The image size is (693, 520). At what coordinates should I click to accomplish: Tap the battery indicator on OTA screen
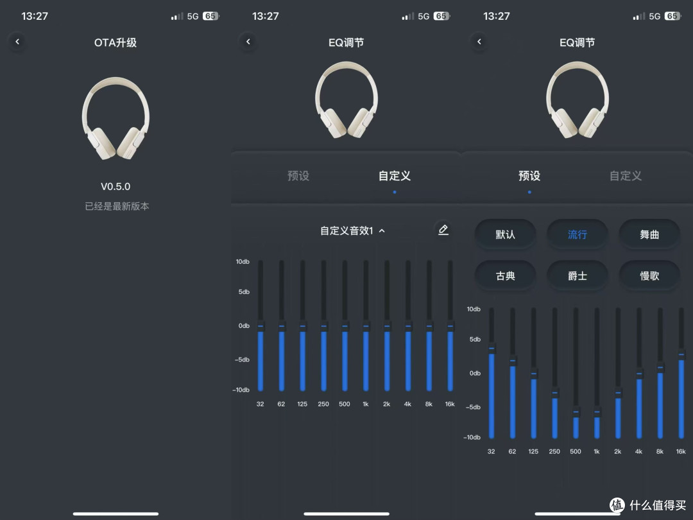pyautogui.click(x=211, y=16)
